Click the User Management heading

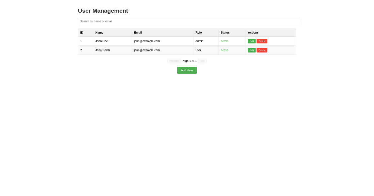tap(103, 11)
